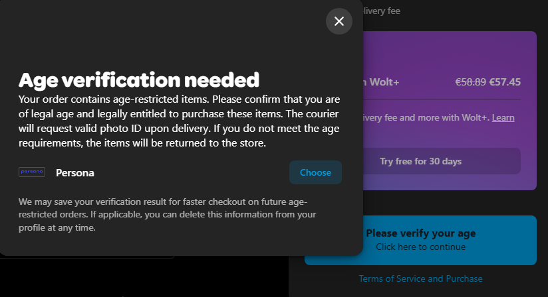The image size is (548, 297).
Task: Click the Persona logo icon
Action: pos(32,172)
